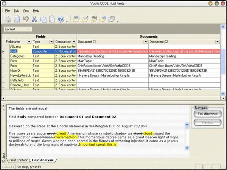Select the Body fieldname cell

21,51
